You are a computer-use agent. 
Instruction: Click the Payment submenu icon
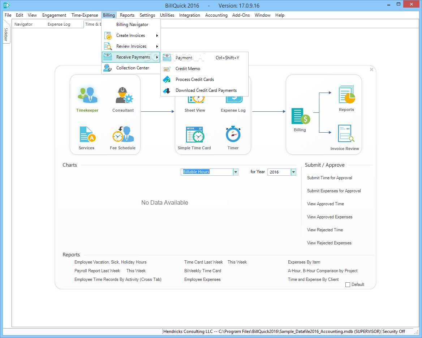point(167,57)
